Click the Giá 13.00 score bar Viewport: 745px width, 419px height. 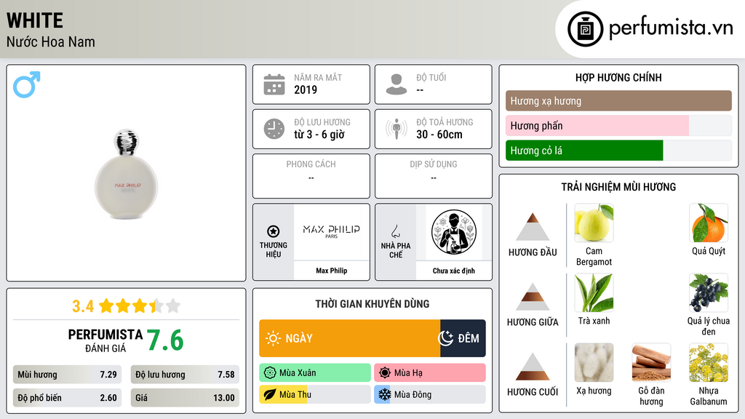[x=185, y=398]
